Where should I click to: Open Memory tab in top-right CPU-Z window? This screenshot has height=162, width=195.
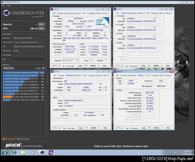(140, 13)
